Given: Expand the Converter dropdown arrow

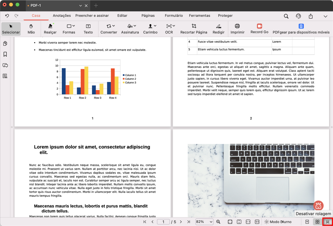Looking at the screenshot, I should tap(114, 26).
